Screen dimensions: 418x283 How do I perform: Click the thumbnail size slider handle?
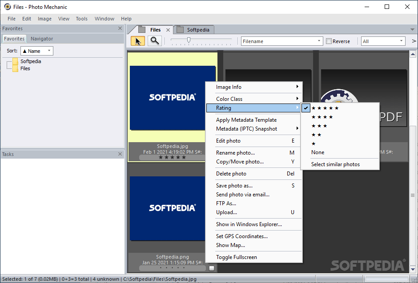tap(189, 40)
